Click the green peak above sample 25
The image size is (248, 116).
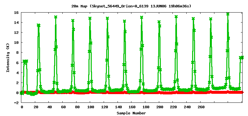click(x=38, y=25)
